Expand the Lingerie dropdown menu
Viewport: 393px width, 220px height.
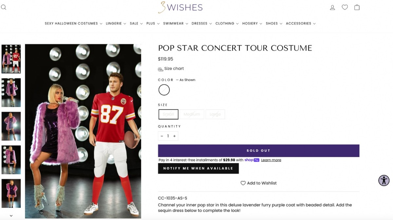(116, 24)
